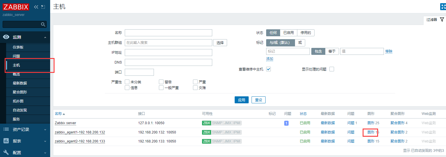Check the 灾难 severity box
Image resolution: width=446 pixels, height=157 pixels.
point(195,88)
